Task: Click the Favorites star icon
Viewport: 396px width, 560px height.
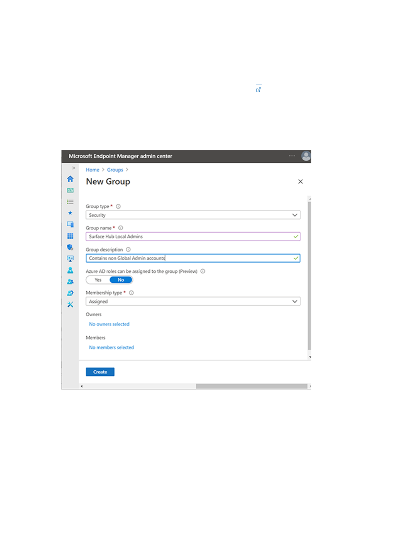Action: point(70,213)
